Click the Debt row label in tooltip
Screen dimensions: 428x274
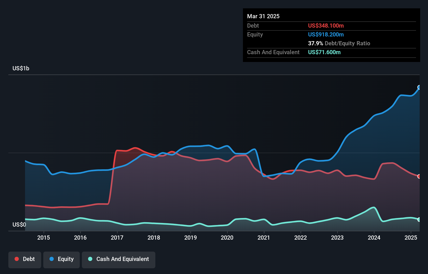click(253, 26)
